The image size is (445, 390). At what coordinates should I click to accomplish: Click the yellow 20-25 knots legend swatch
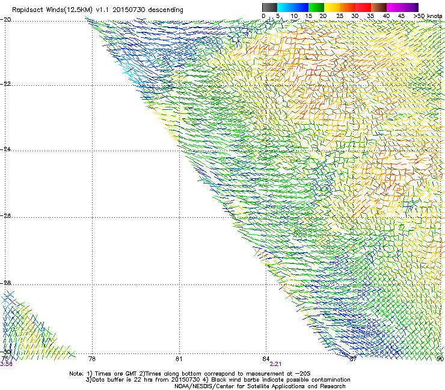(x=332, y=7)
